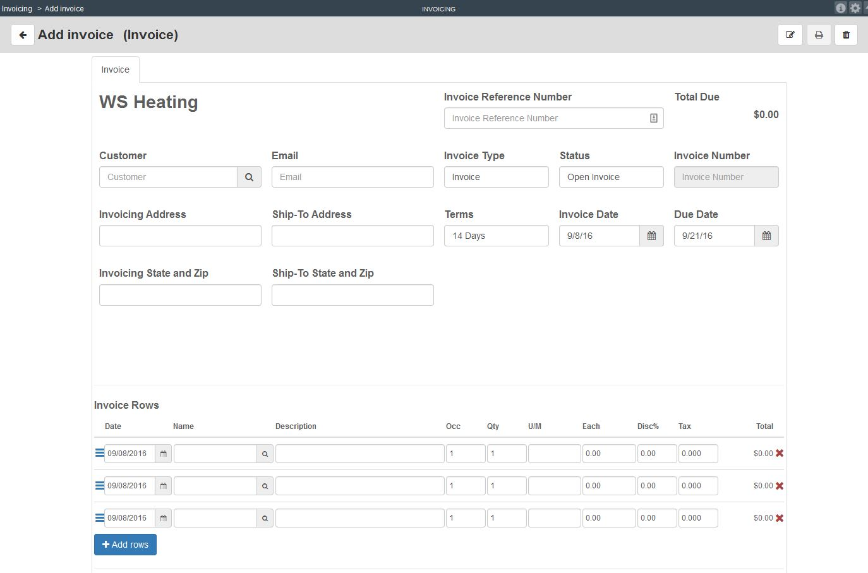Open the Due Date calendar picker
This screenshot has width=868, height=573.
pyautogui.click(x=767, y=236)
